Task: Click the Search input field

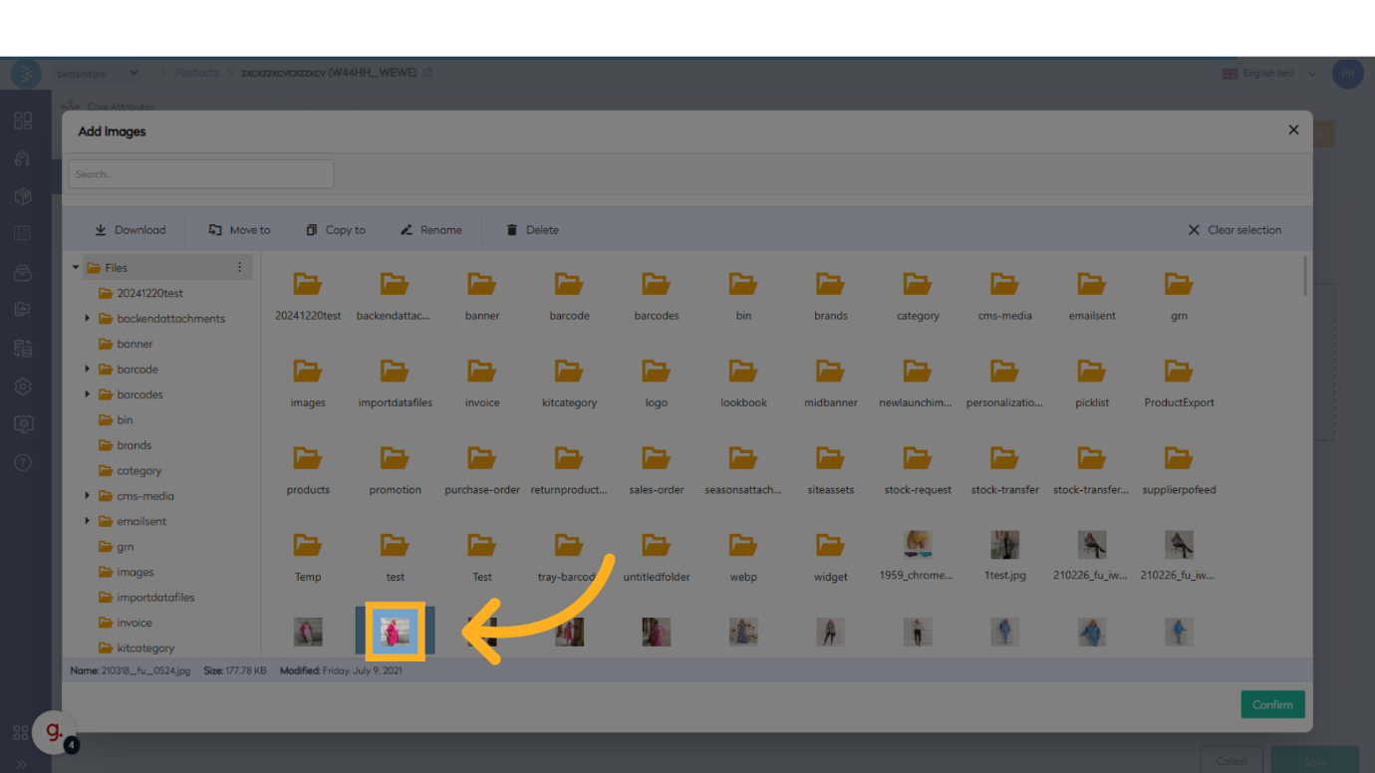Action: pyautogui.click(x=201, y=174)
